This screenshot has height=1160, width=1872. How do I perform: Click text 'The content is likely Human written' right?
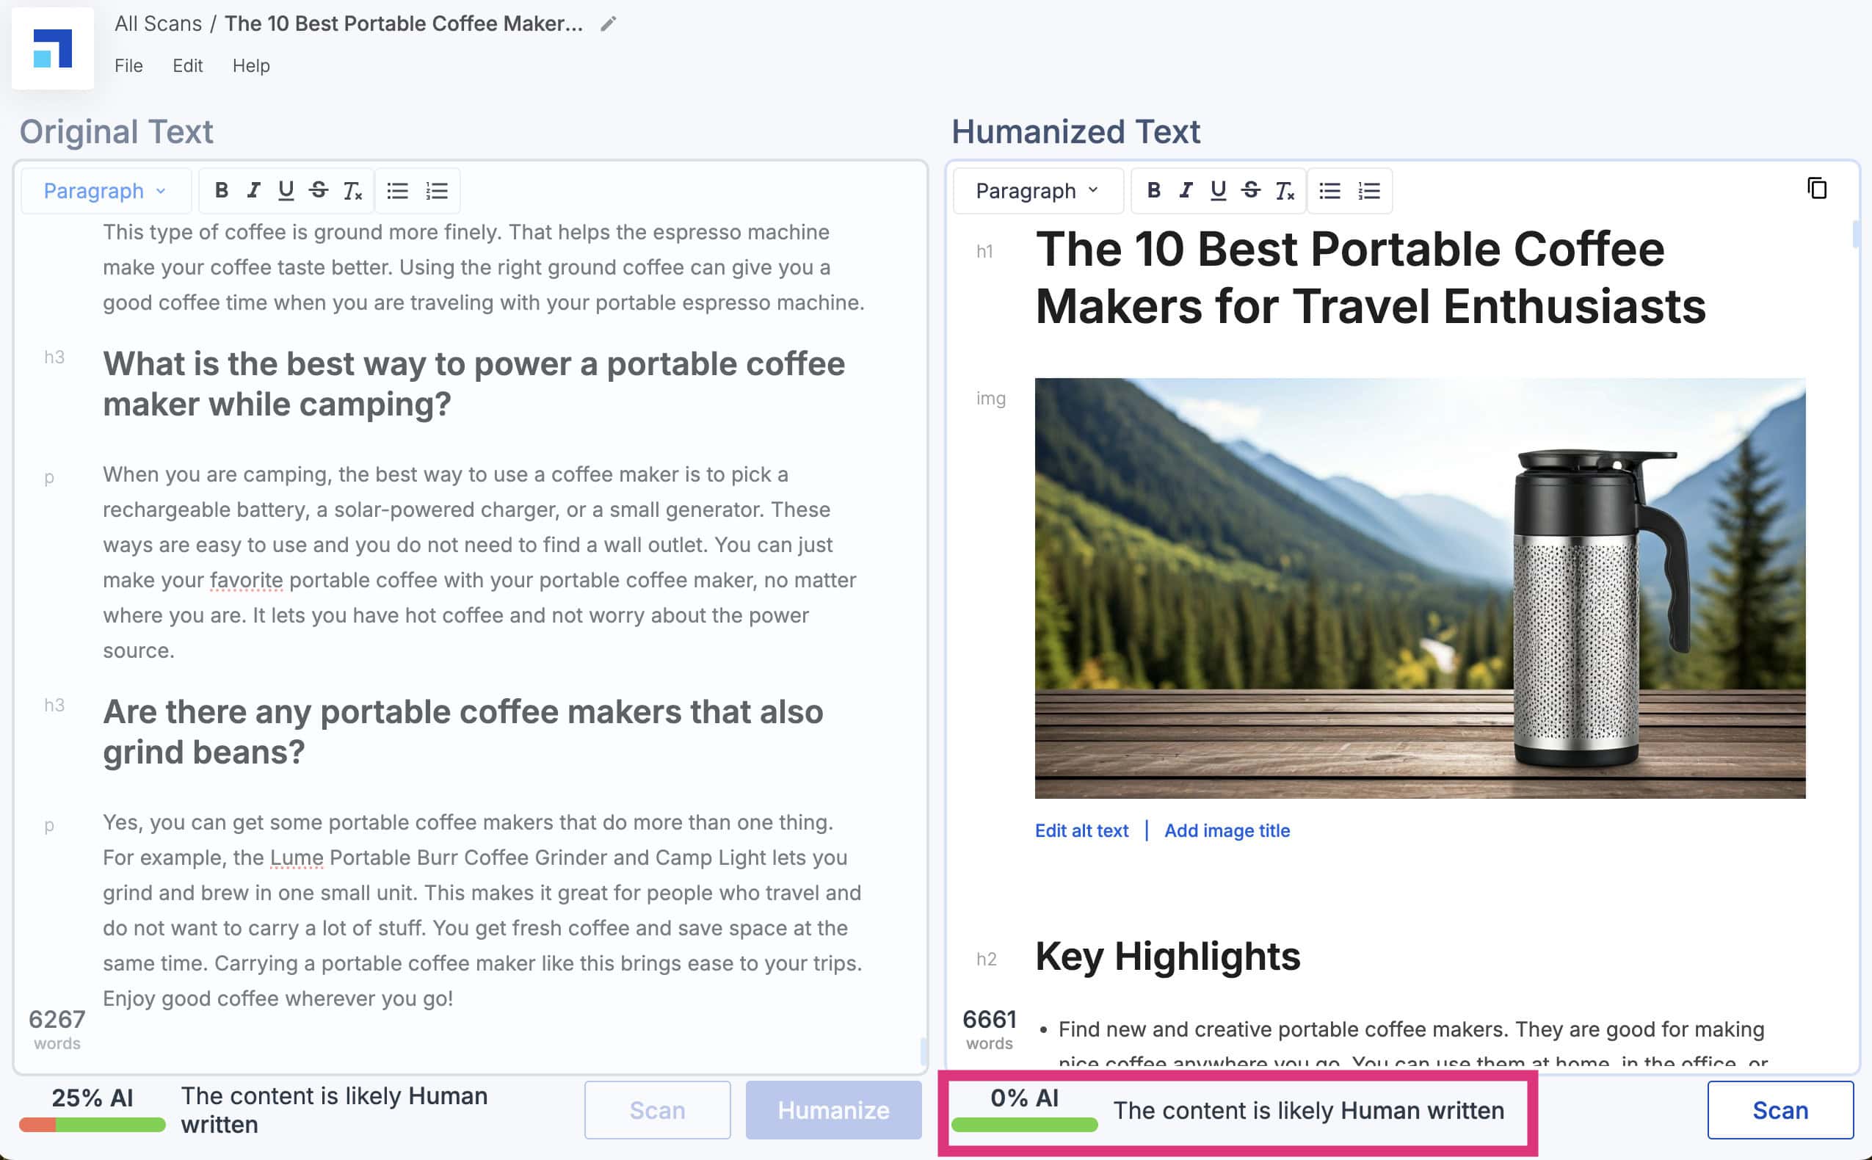(1308, 1110)
